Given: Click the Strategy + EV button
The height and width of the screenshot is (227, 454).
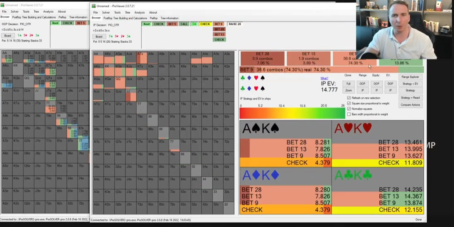Looking at the screenshot, I should (x=410, y=84).
